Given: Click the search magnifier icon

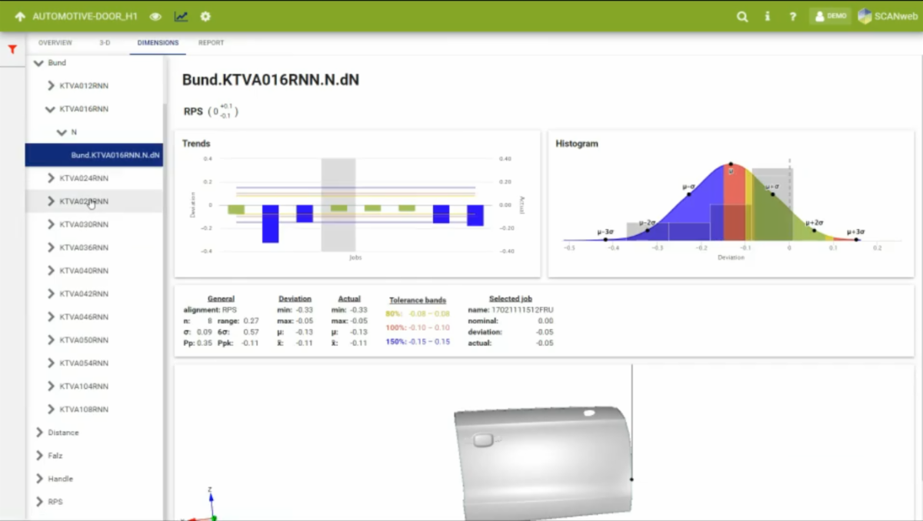Looking at the screenshot, I should pyautogui.click(x=742, y=16).
